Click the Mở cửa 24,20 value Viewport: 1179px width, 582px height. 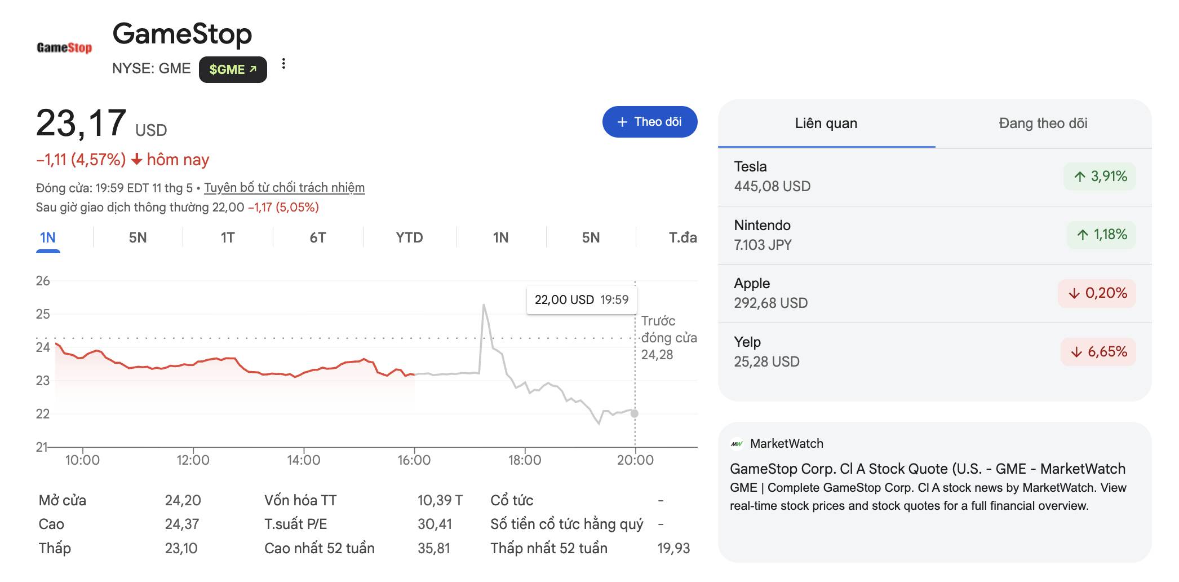pos(183,501)
